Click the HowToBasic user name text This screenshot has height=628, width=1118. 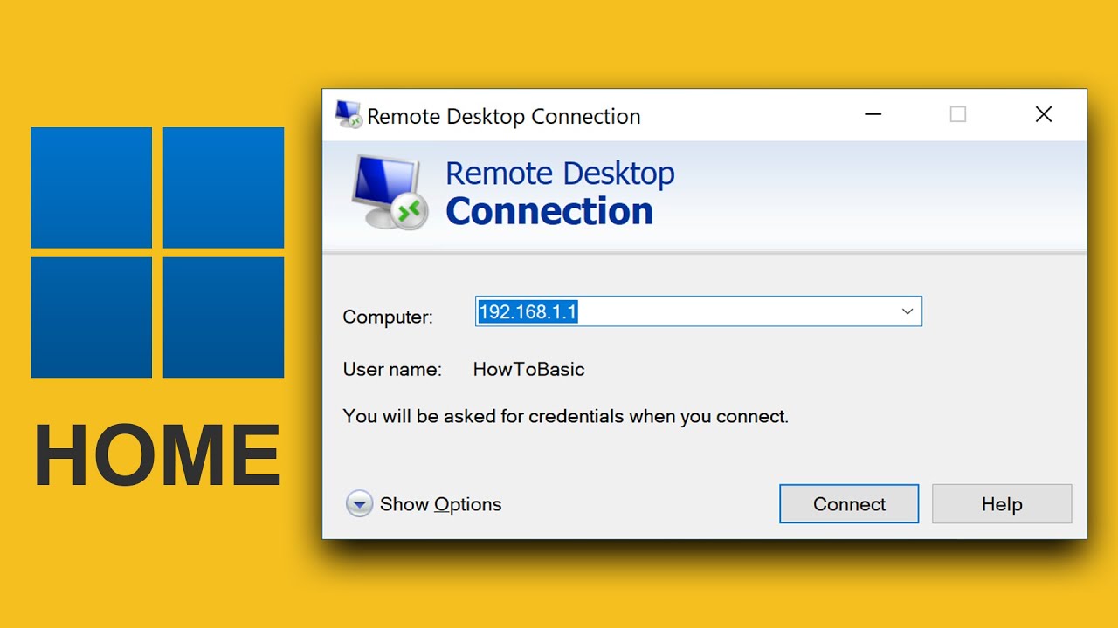pyautogui.click(x=528, y=369)
